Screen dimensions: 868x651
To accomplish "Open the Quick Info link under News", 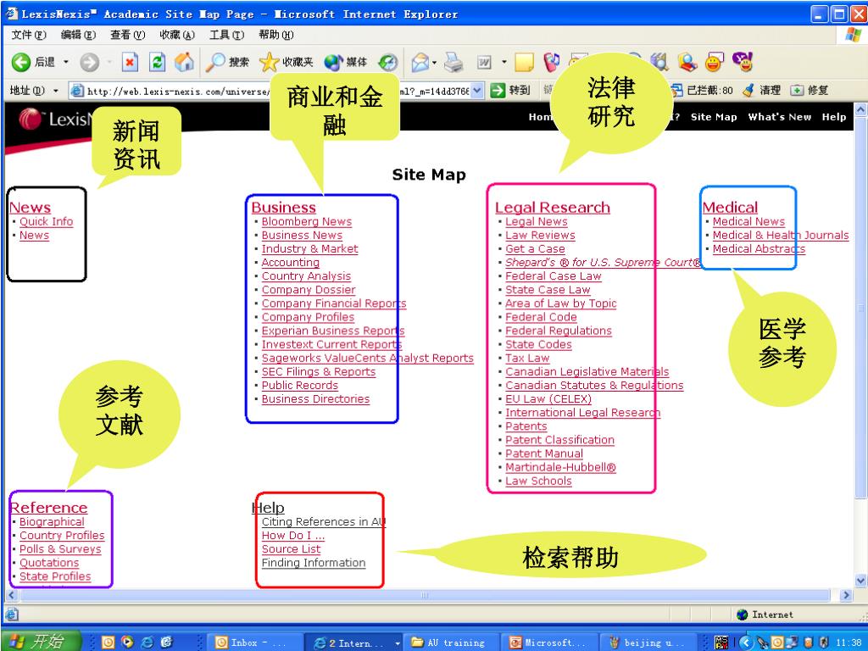I will point(46,221).
